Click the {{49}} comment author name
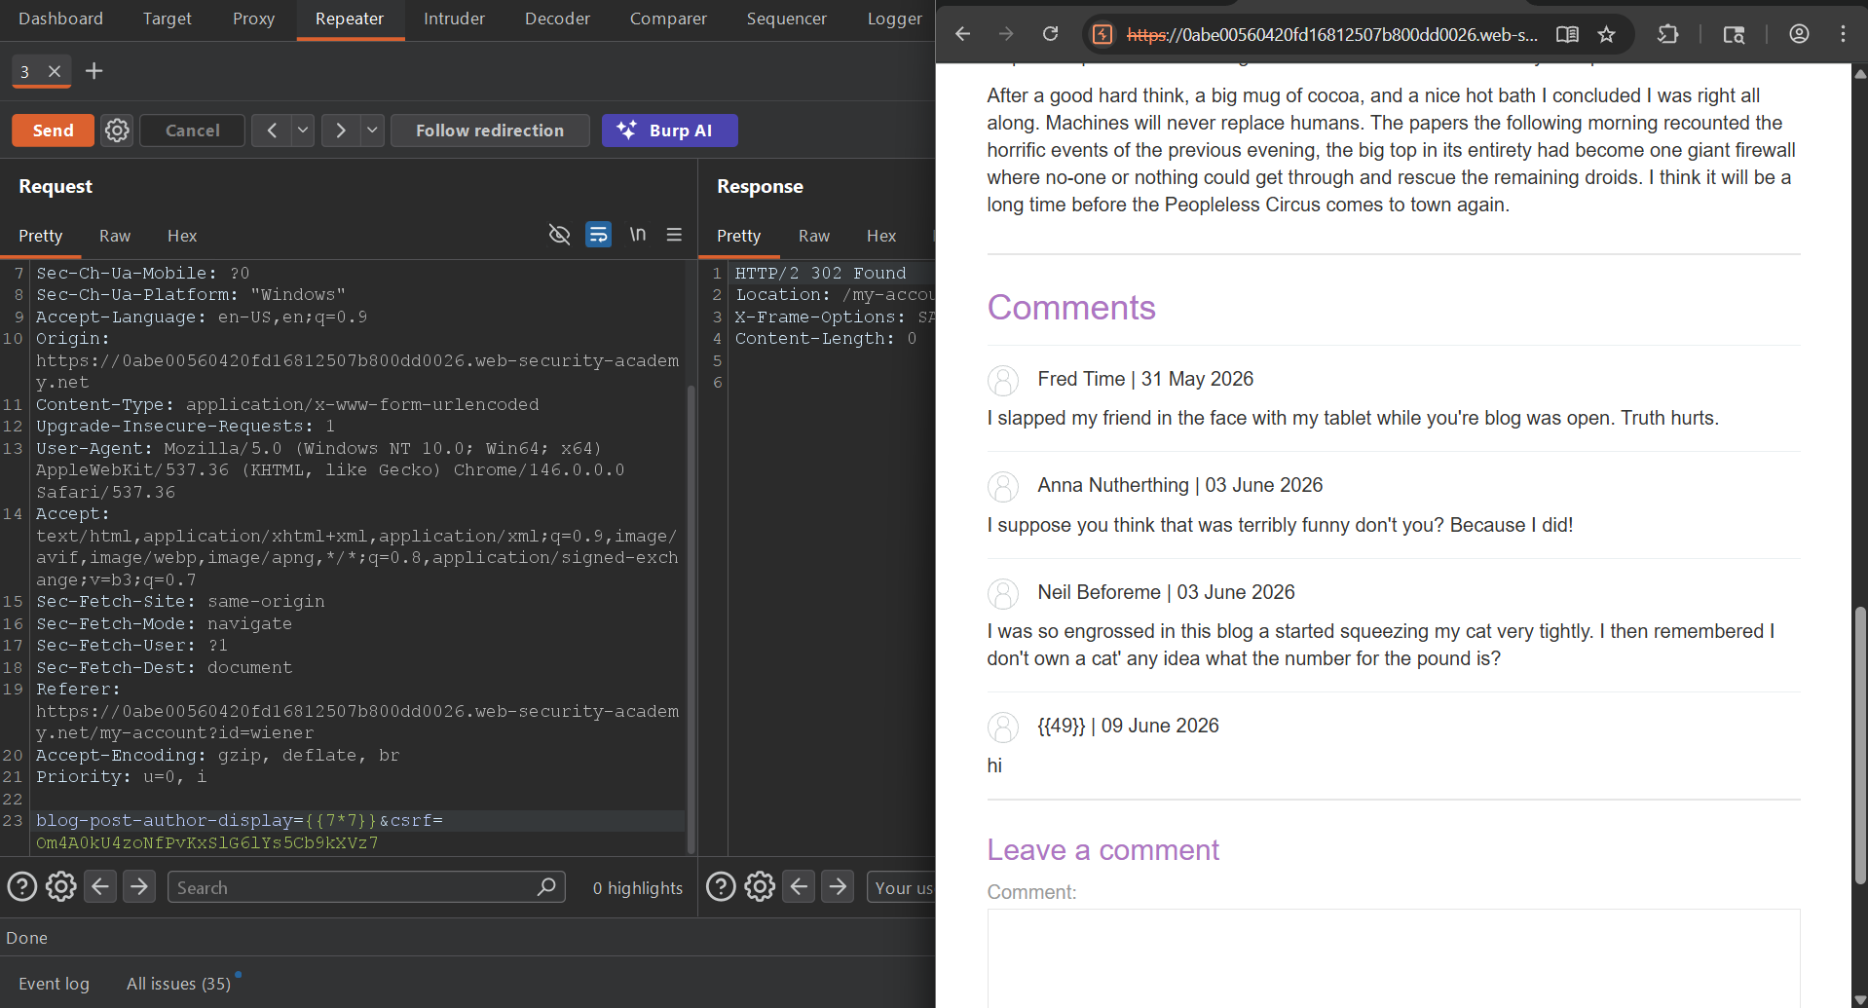 1061,726
